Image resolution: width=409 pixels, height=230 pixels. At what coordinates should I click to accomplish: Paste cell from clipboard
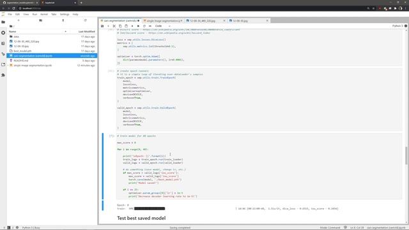pos(127,26)
